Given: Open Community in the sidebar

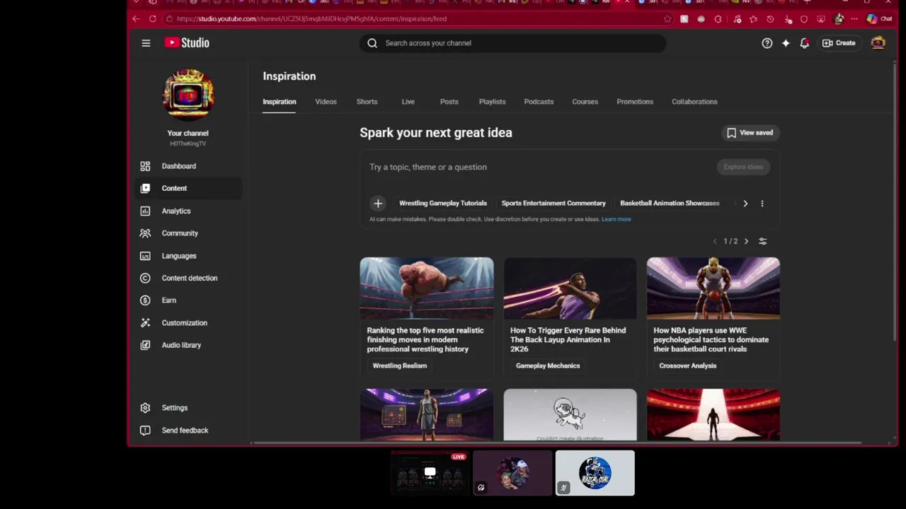Looking at the screenshot, I should 188,233.
